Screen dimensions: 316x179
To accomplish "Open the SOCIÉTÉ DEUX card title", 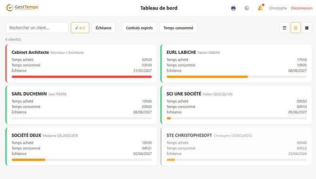I will (x=26, y=135).
